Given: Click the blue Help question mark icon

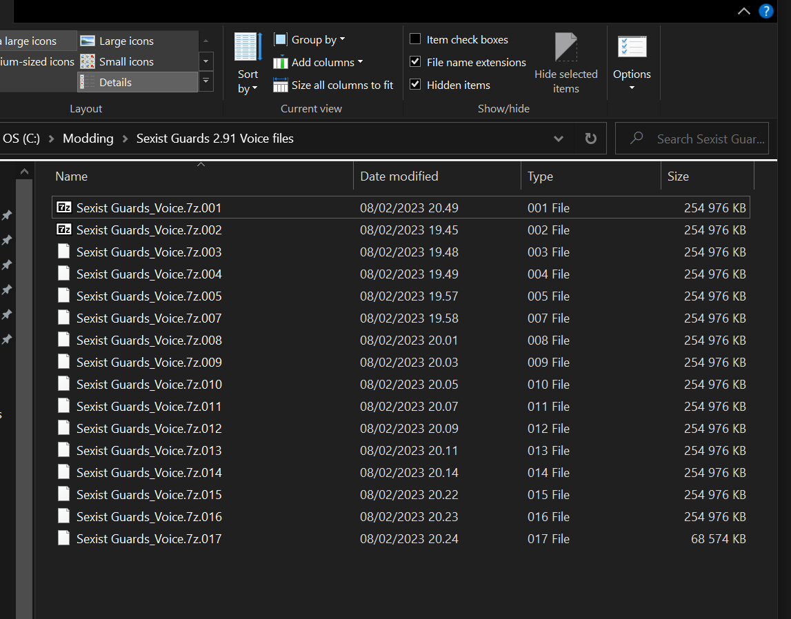Looking at the screenshot, I should [x=765, y=11].
